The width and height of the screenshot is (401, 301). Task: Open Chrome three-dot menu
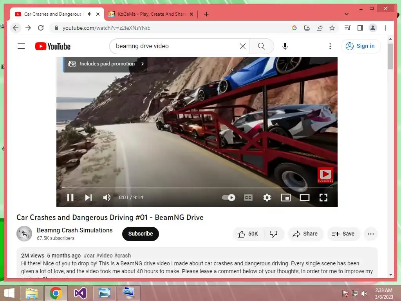tap(385, 28)
